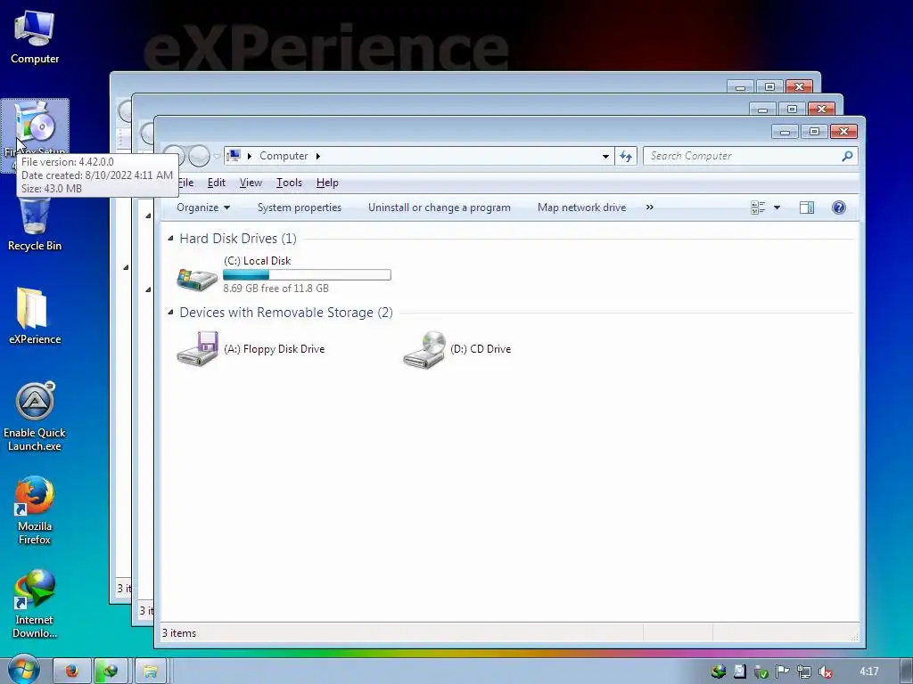
Task: Click System properties
Action: coord(300,208)
